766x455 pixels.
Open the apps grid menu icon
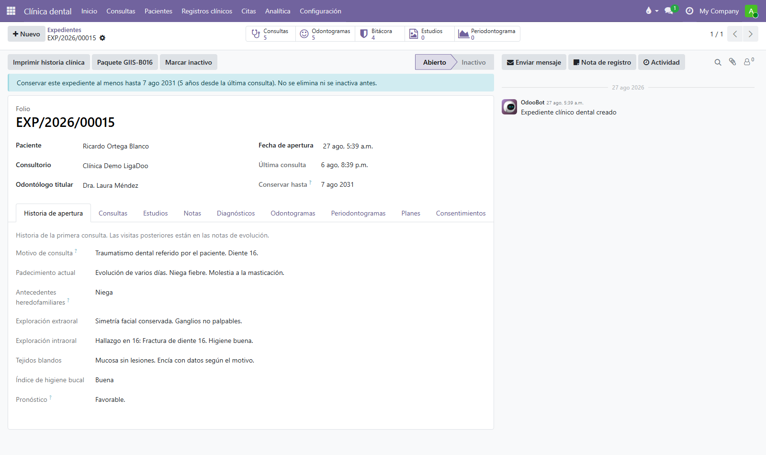[11, 11]
